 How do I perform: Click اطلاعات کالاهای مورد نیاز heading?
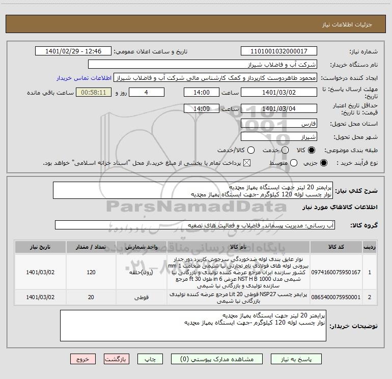coord(340,207)
